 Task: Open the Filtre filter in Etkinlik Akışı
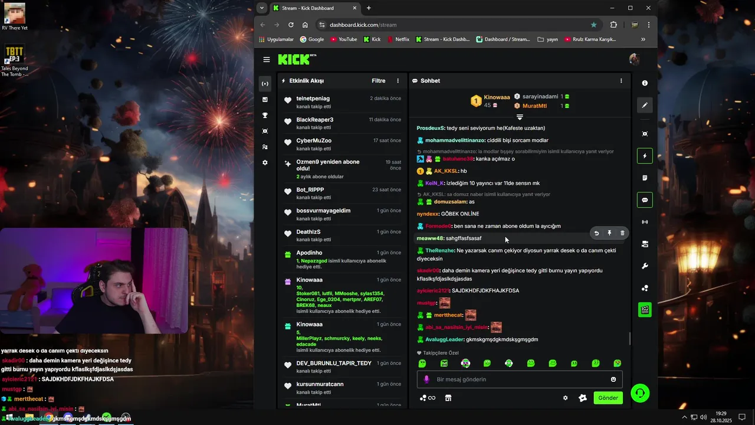(378, 81)
